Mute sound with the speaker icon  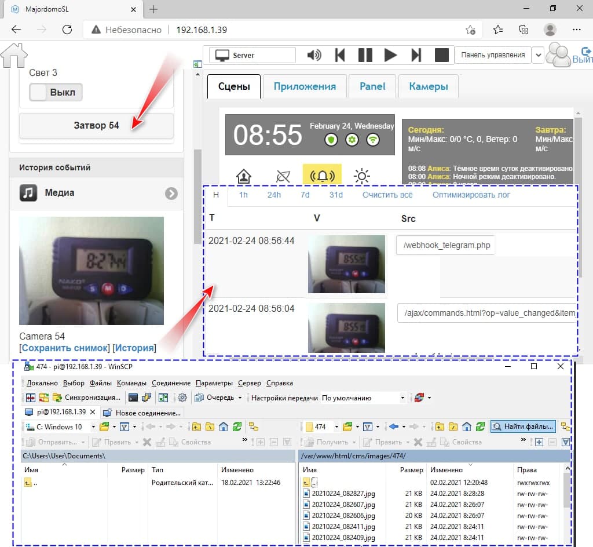click(x=314, y=55)
